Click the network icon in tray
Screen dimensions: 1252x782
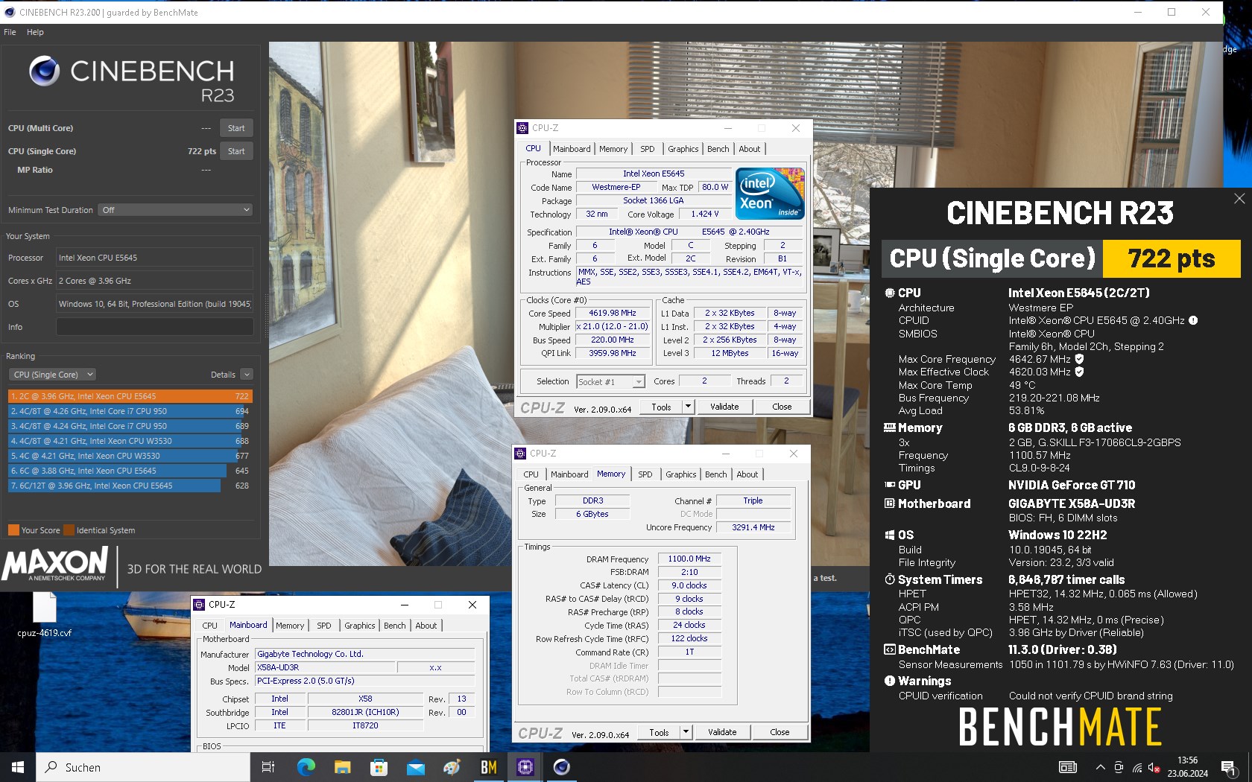[x=1136, y=767]
